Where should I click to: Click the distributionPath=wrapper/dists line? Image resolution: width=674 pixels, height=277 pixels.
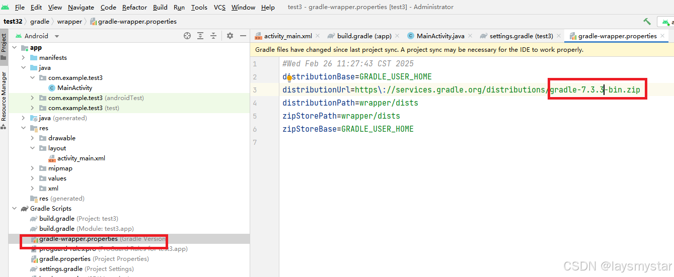pyautogui.click(x=350, y=103)
